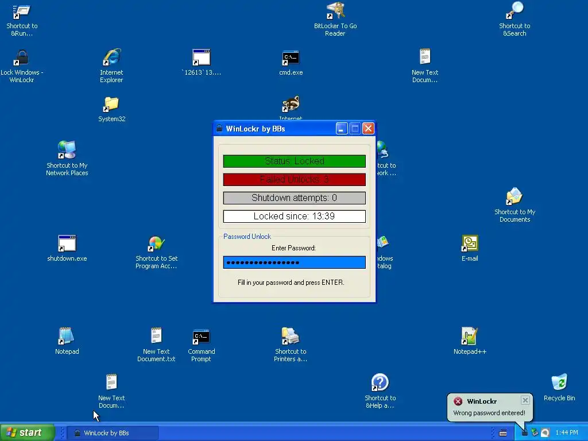Screen dimensions: 588x441
Task: Select New Text Docum icon near cmd.exe
Action: tap(425, 66)
